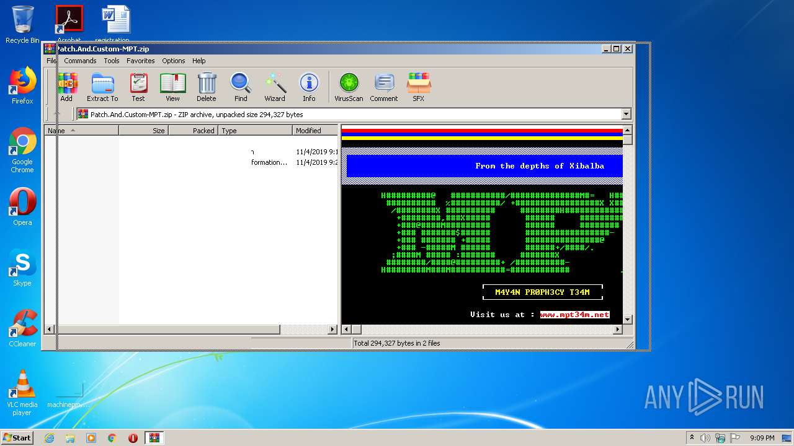The image size is (794, 446).
Task: Launch the Wizard tool
Action: 275,87
